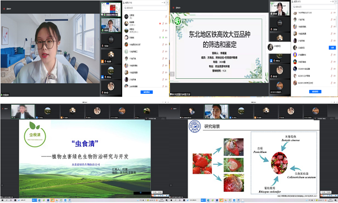Viewport: 338px width, 203px height.
Task: Click the blue button at the bottom of the top-left member panel
Action: tap(146, 92)
